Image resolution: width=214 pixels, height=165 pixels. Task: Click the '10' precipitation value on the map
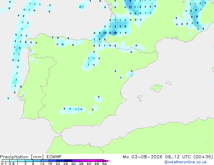pyautogui.click(x=105, y=33)
